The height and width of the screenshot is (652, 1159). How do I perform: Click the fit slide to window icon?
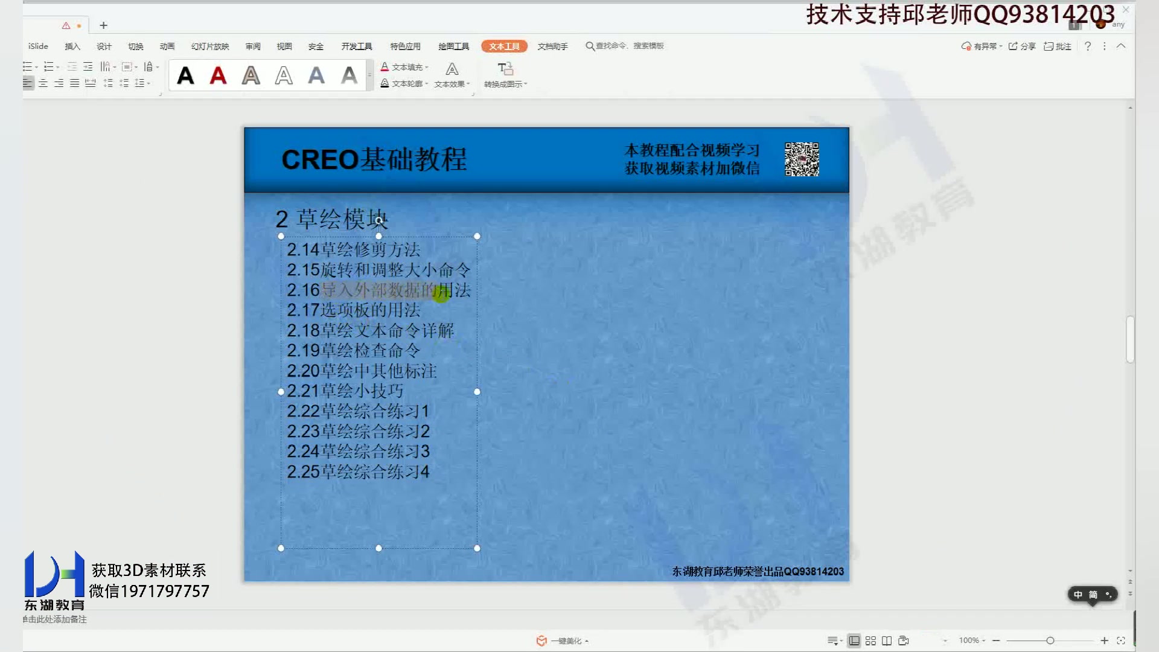click(1121, 641)
